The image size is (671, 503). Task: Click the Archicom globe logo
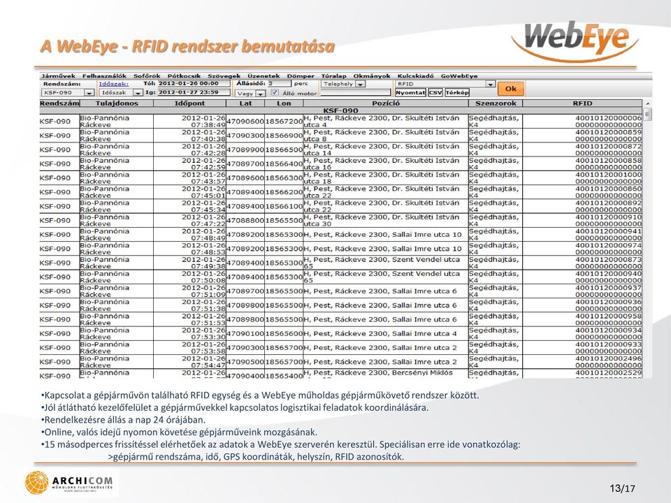[x=36, y=483]
